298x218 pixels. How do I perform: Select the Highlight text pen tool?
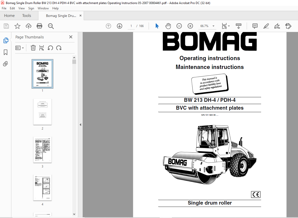(x=266, y=26)
